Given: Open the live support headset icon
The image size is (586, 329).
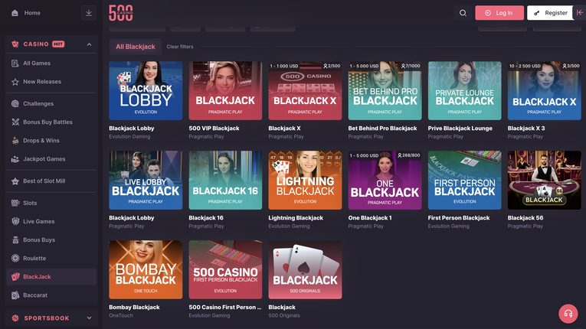Looking at the screenshot, I should point(568,314).
